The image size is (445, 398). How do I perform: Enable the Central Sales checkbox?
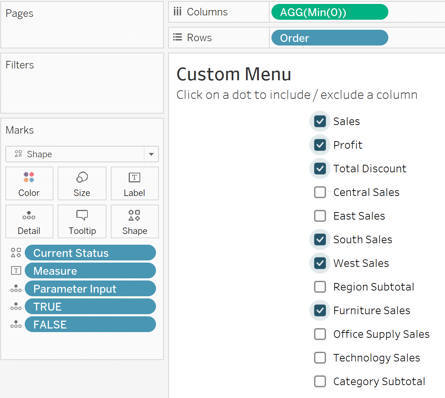(x=320, y=192)
